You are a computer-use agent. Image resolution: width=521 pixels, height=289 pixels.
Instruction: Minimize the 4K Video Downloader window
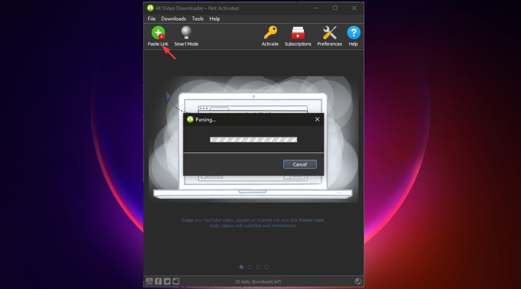coord(316,8)
